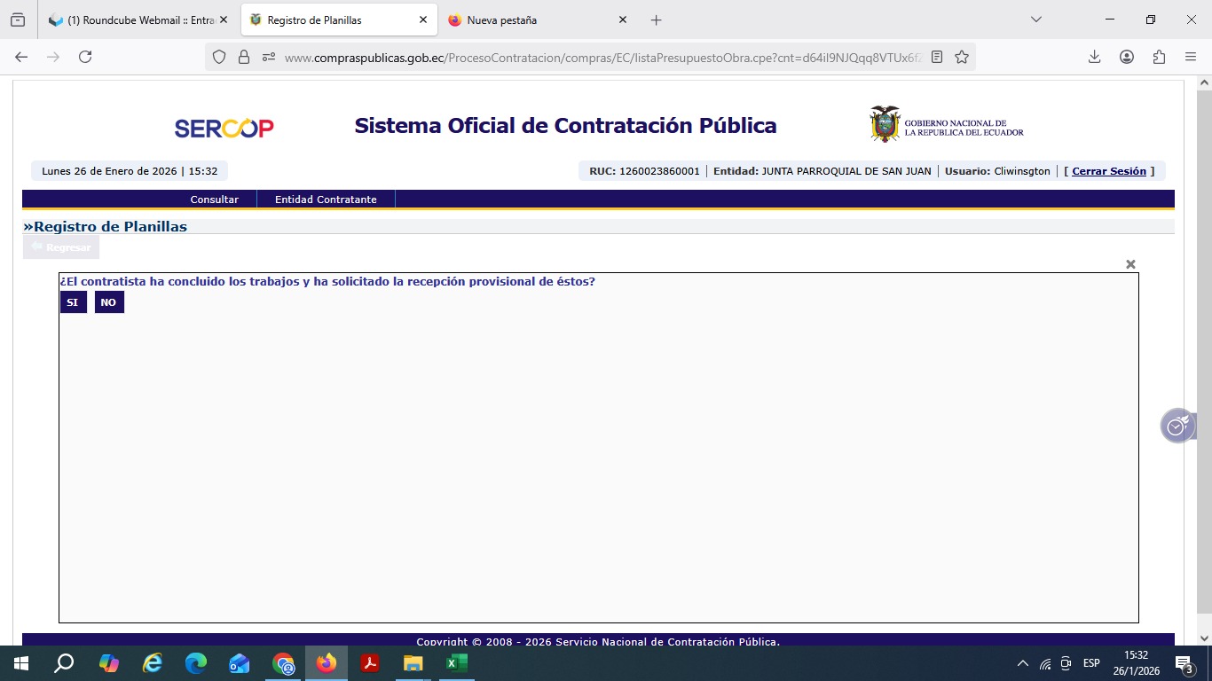Open the Entidad Contratante menu
The height and width of the screenshot is (681, 1212).
point(326,200)
